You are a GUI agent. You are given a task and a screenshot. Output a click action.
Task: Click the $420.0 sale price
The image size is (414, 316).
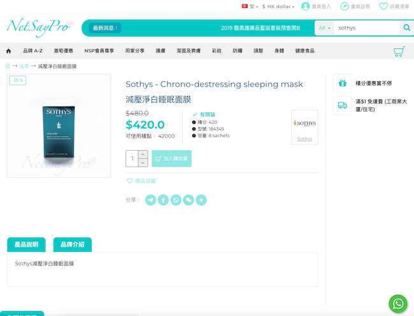coord(145,125)
